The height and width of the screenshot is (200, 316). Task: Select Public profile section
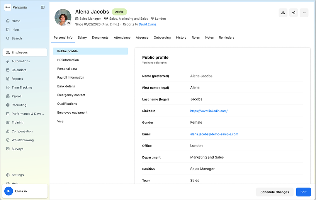90,51
